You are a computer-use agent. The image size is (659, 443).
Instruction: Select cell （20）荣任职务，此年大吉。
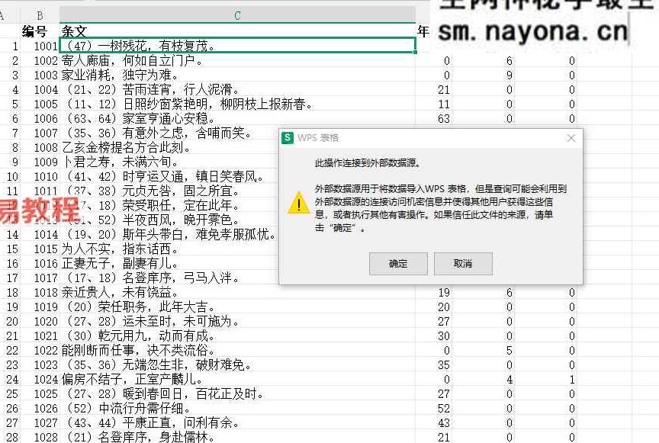237,307
